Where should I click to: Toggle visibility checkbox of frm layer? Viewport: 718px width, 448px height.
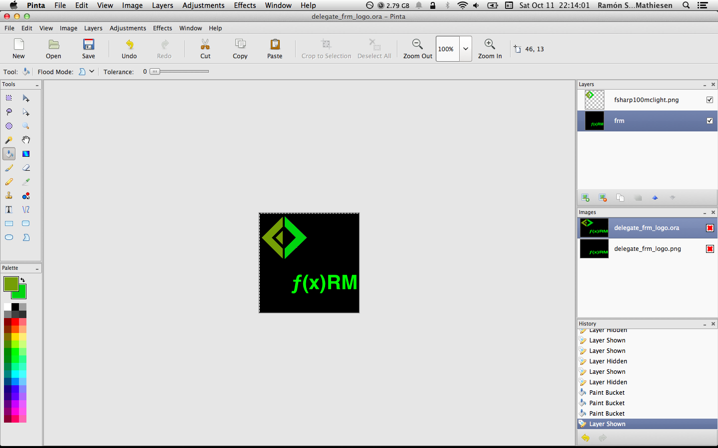pyautogui.click(x=710, y=121)
